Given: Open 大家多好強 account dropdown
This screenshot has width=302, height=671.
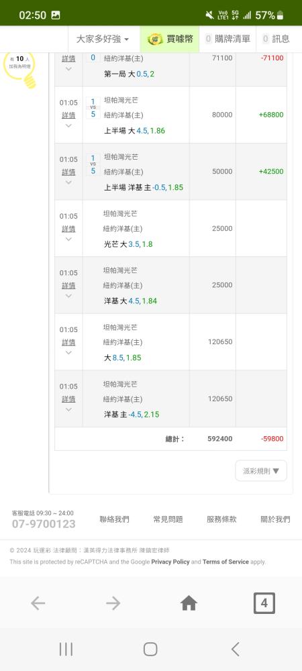Looking at the screenshot, I should click(103, 40).
